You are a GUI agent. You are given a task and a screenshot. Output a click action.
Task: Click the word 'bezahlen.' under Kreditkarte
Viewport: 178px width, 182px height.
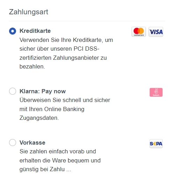point(32,67)
